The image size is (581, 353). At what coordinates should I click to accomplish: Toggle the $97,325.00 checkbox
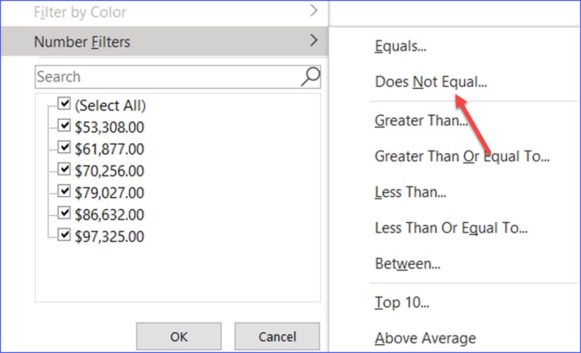coord(63,234)
